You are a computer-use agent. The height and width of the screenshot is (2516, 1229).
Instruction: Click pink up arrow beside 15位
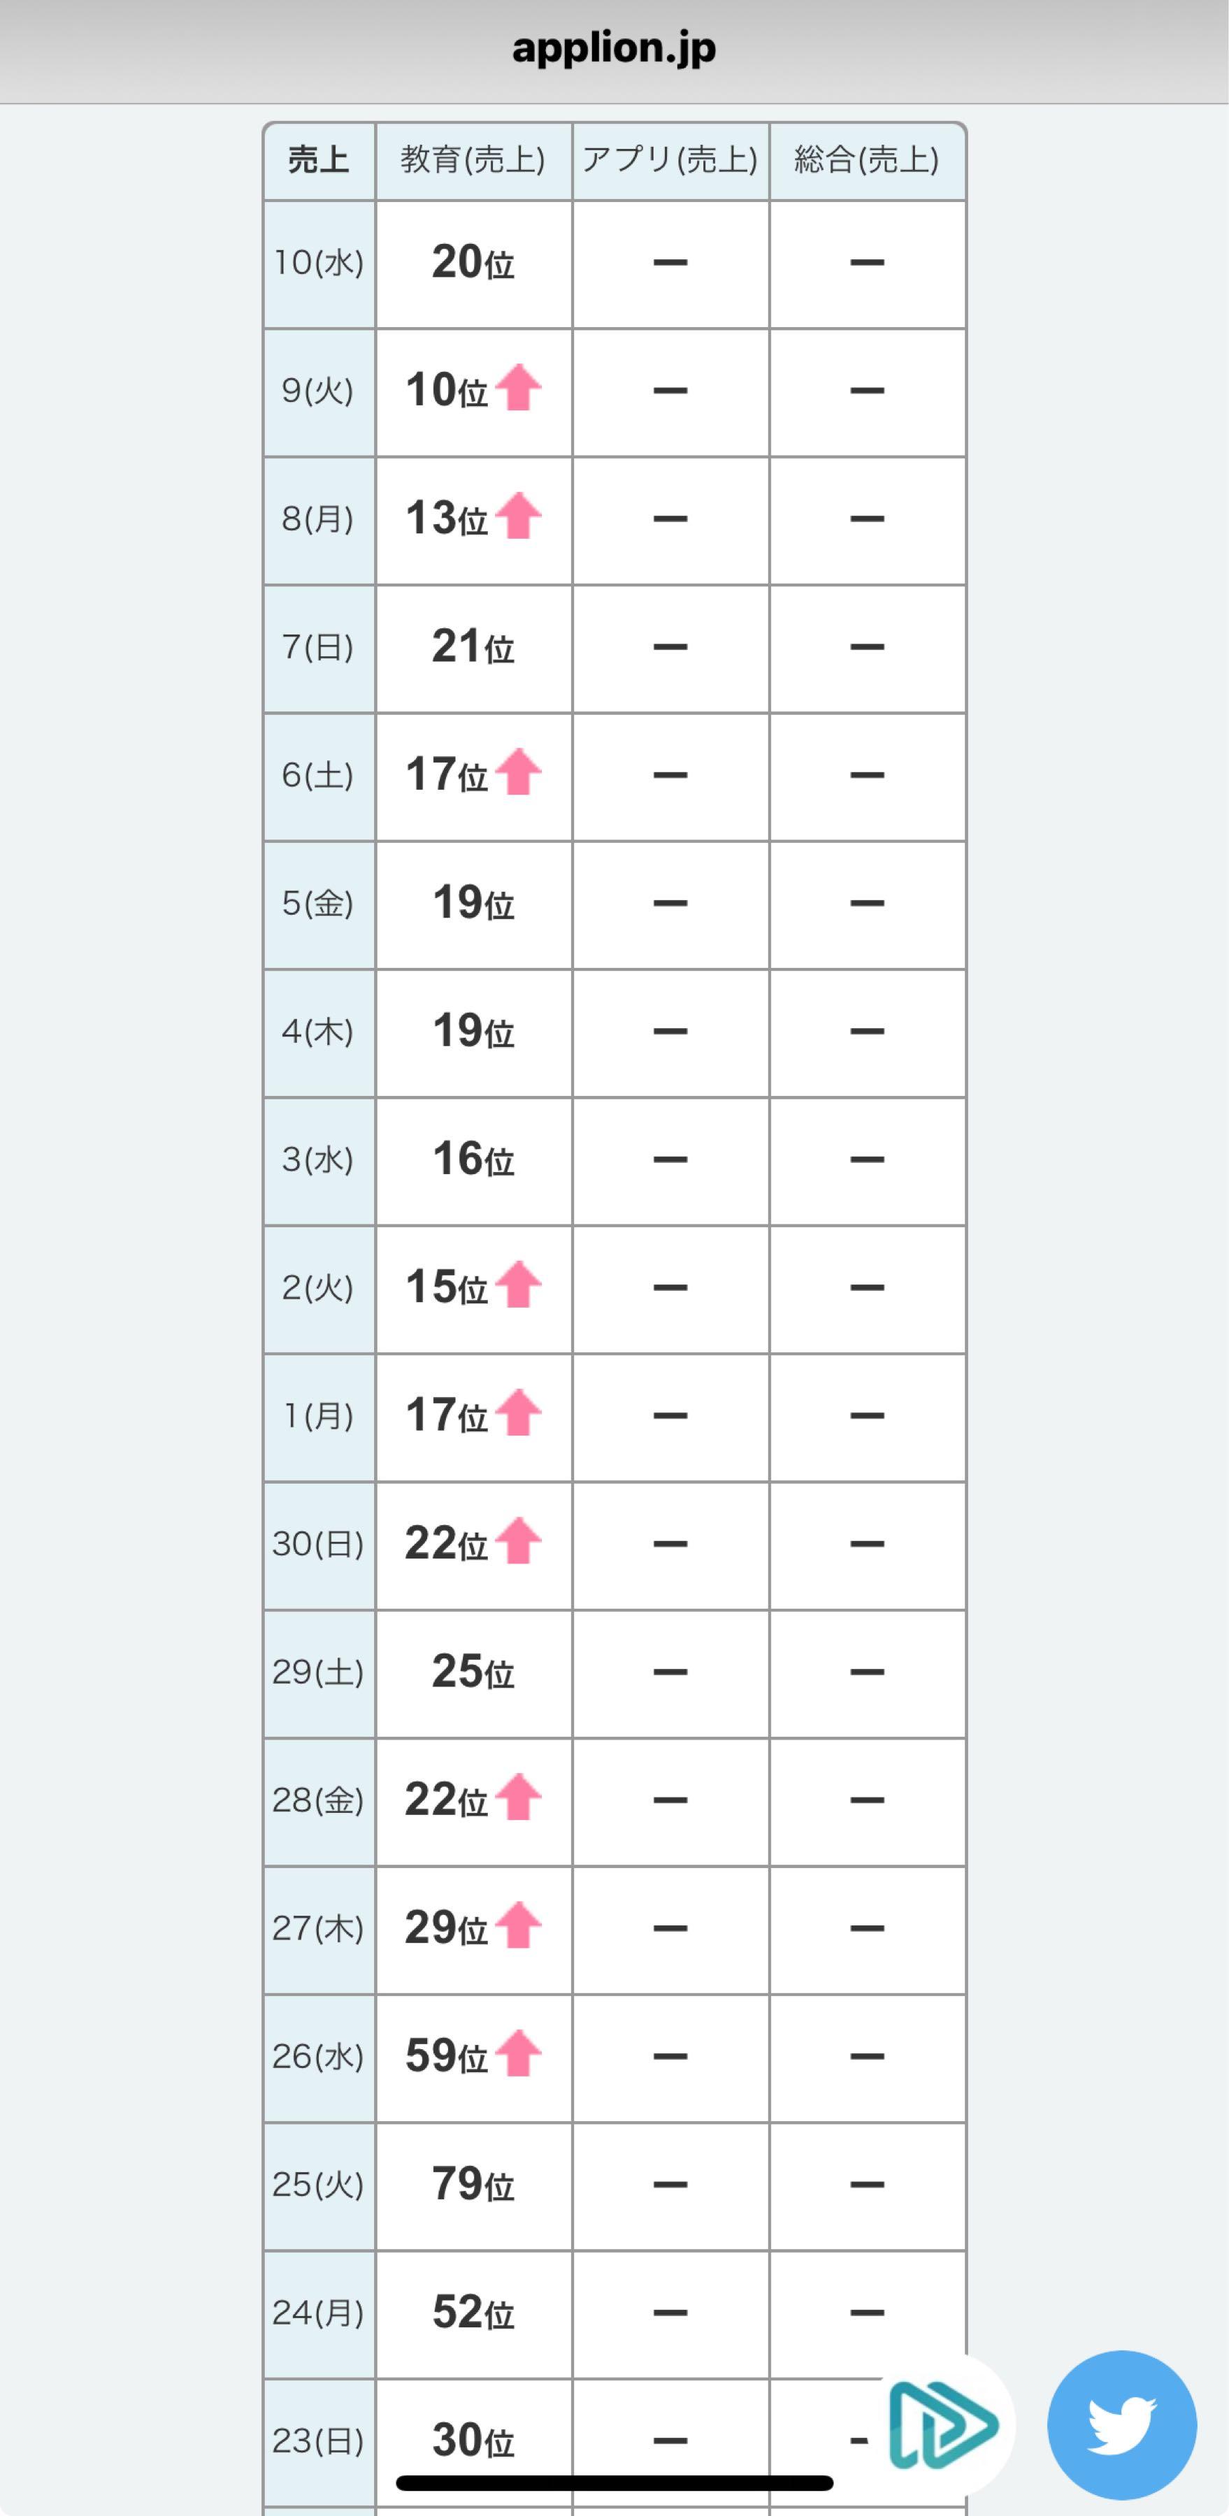pyautogui.click(x=518, y=1285)
